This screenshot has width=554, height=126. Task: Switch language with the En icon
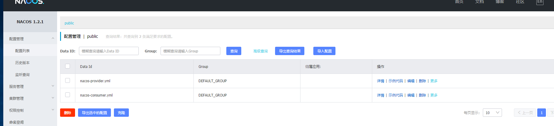540,2
